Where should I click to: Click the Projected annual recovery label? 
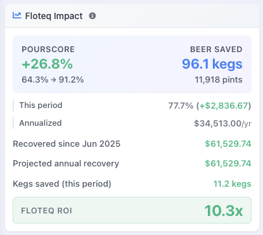pyautogui.click(x=66, y=164)
